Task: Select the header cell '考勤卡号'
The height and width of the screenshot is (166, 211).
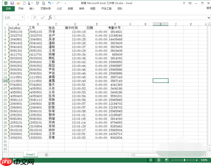Action: (x=115, y=28)
